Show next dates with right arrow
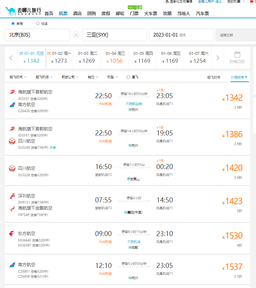Viewport: 256px width, 288px height. (218, 58)
